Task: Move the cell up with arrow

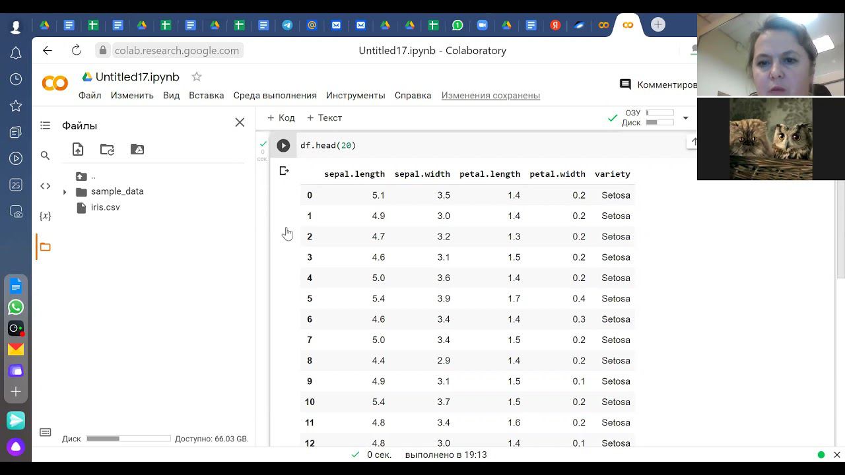Action: pos(693,142)
